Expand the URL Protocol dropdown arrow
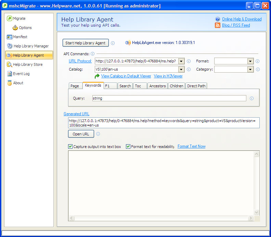This screenshot has height=237, width=271. click(x=181, y=61)
